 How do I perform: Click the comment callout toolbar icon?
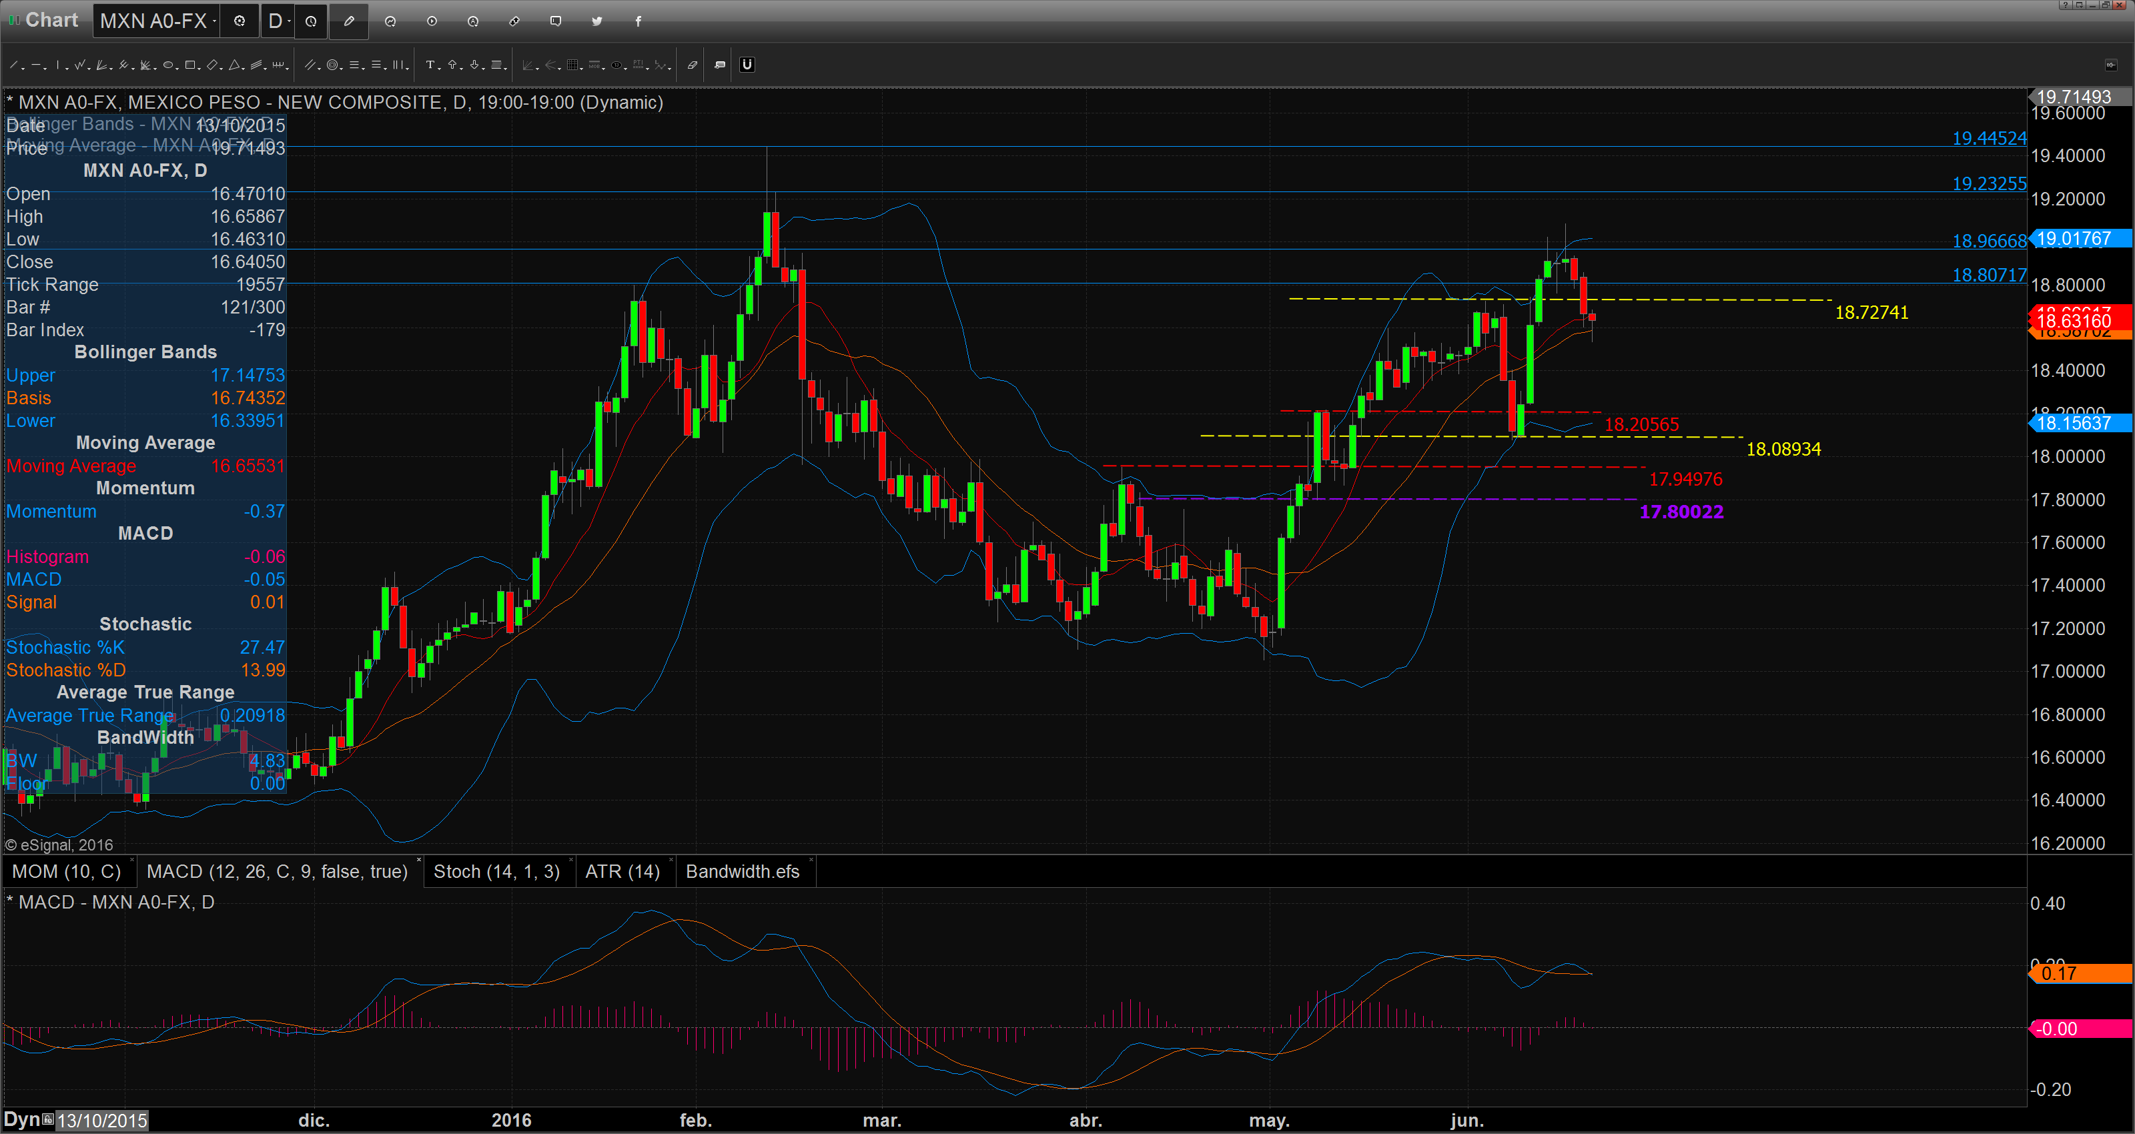[719, 65]
